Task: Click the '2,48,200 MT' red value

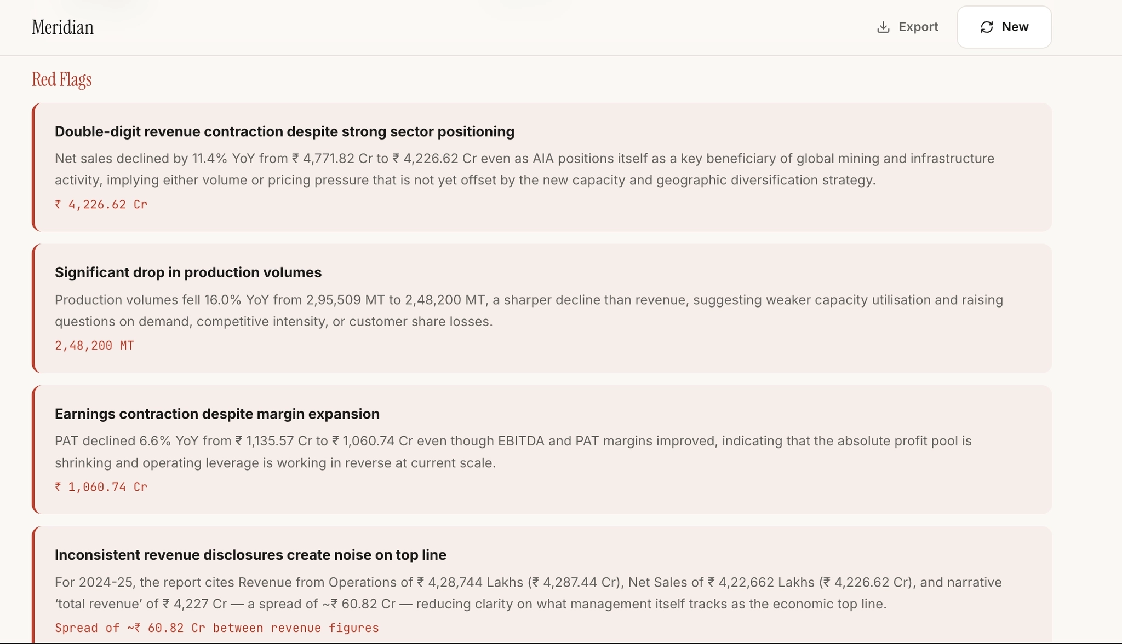Action: tap(94, 346)
